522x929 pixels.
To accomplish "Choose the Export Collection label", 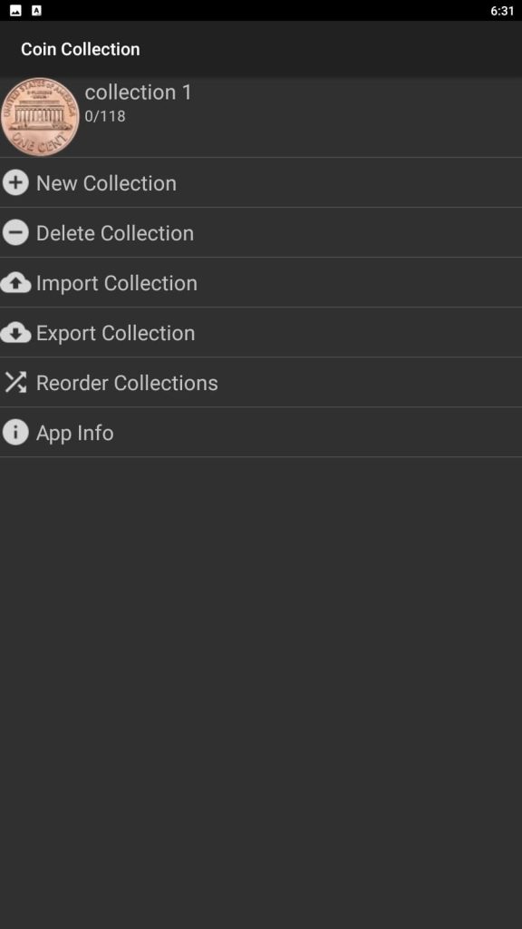I will click(x=115, y=333).
